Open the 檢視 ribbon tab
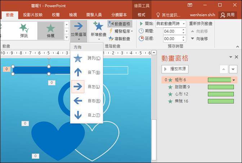Screen dimensions: 242x163 pos(73,15)
